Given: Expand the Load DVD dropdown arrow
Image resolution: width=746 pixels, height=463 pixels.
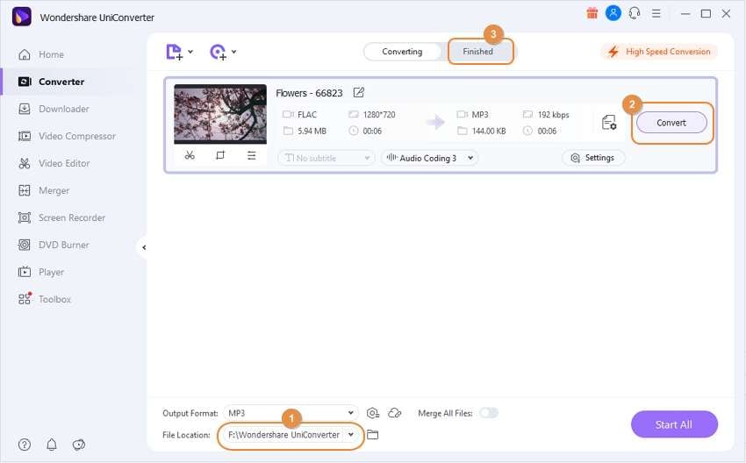Looking at the screenshot, I should coord(233,52).
